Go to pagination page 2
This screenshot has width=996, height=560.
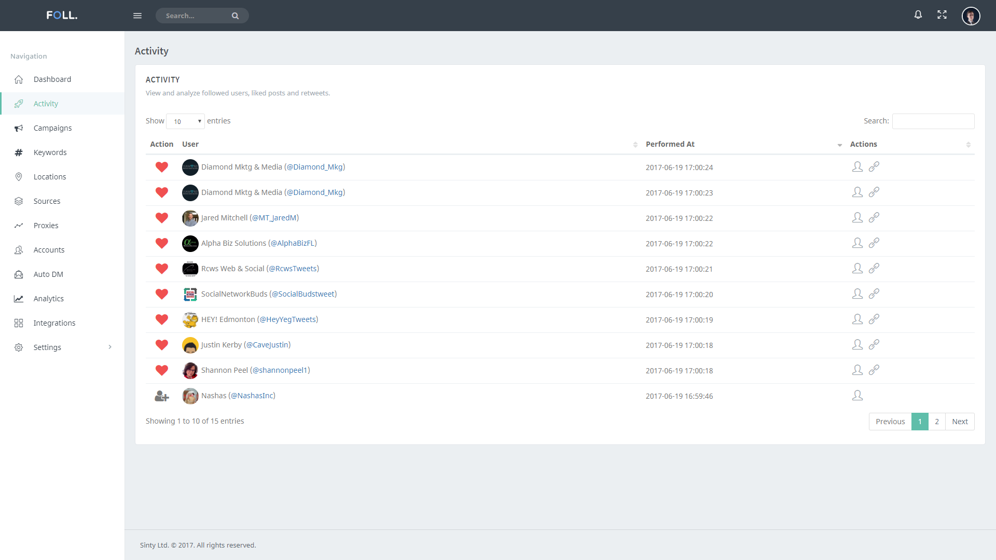(937, 422)
